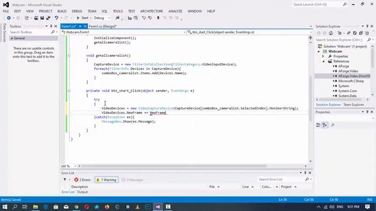Click Pending Changes Filter icon in Solution Explorer

click(340, 33)
